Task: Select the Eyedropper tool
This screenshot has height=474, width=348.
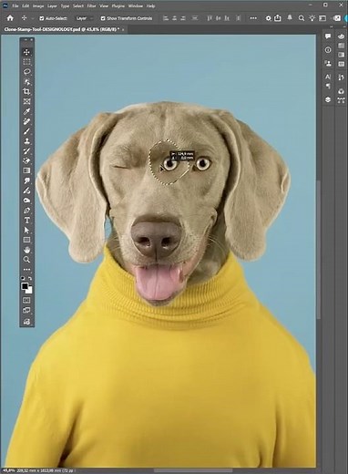Action: click(x=26, y=111)
